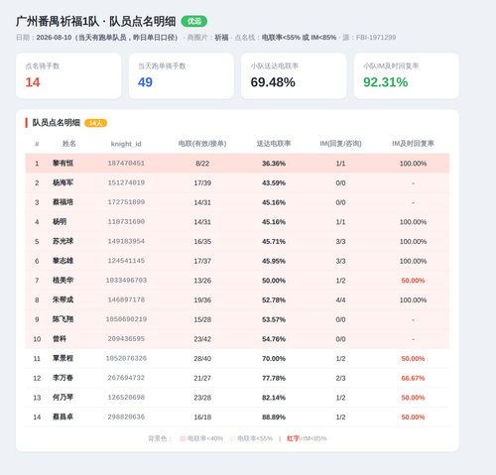Click the 77.78% delivery call rate
The image size is (496, 475).
(x=274, y=378)
